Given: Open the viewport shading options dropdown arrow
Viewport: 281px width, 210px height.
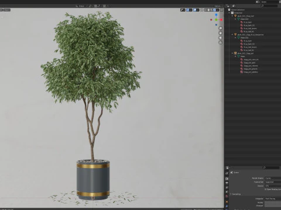Looking at the screenshot, I should coord(217,10).
